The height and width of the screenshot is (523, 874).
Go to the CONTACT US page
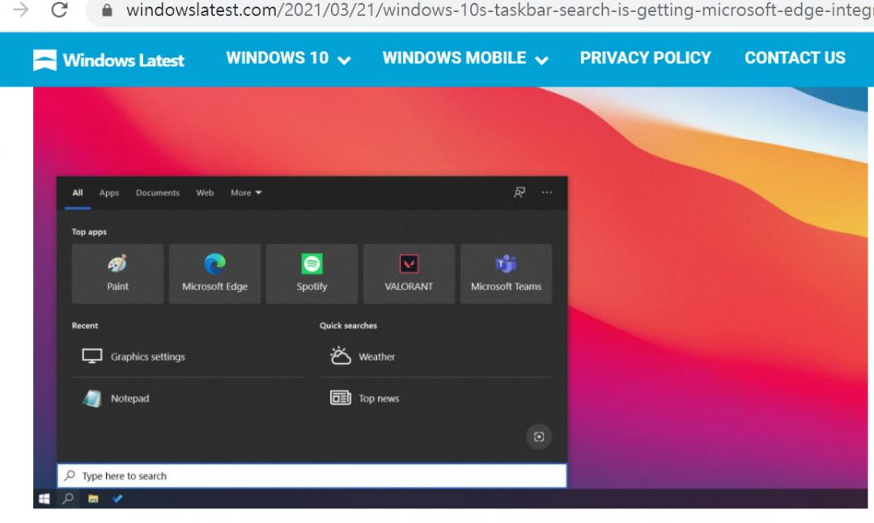(795, 58)
